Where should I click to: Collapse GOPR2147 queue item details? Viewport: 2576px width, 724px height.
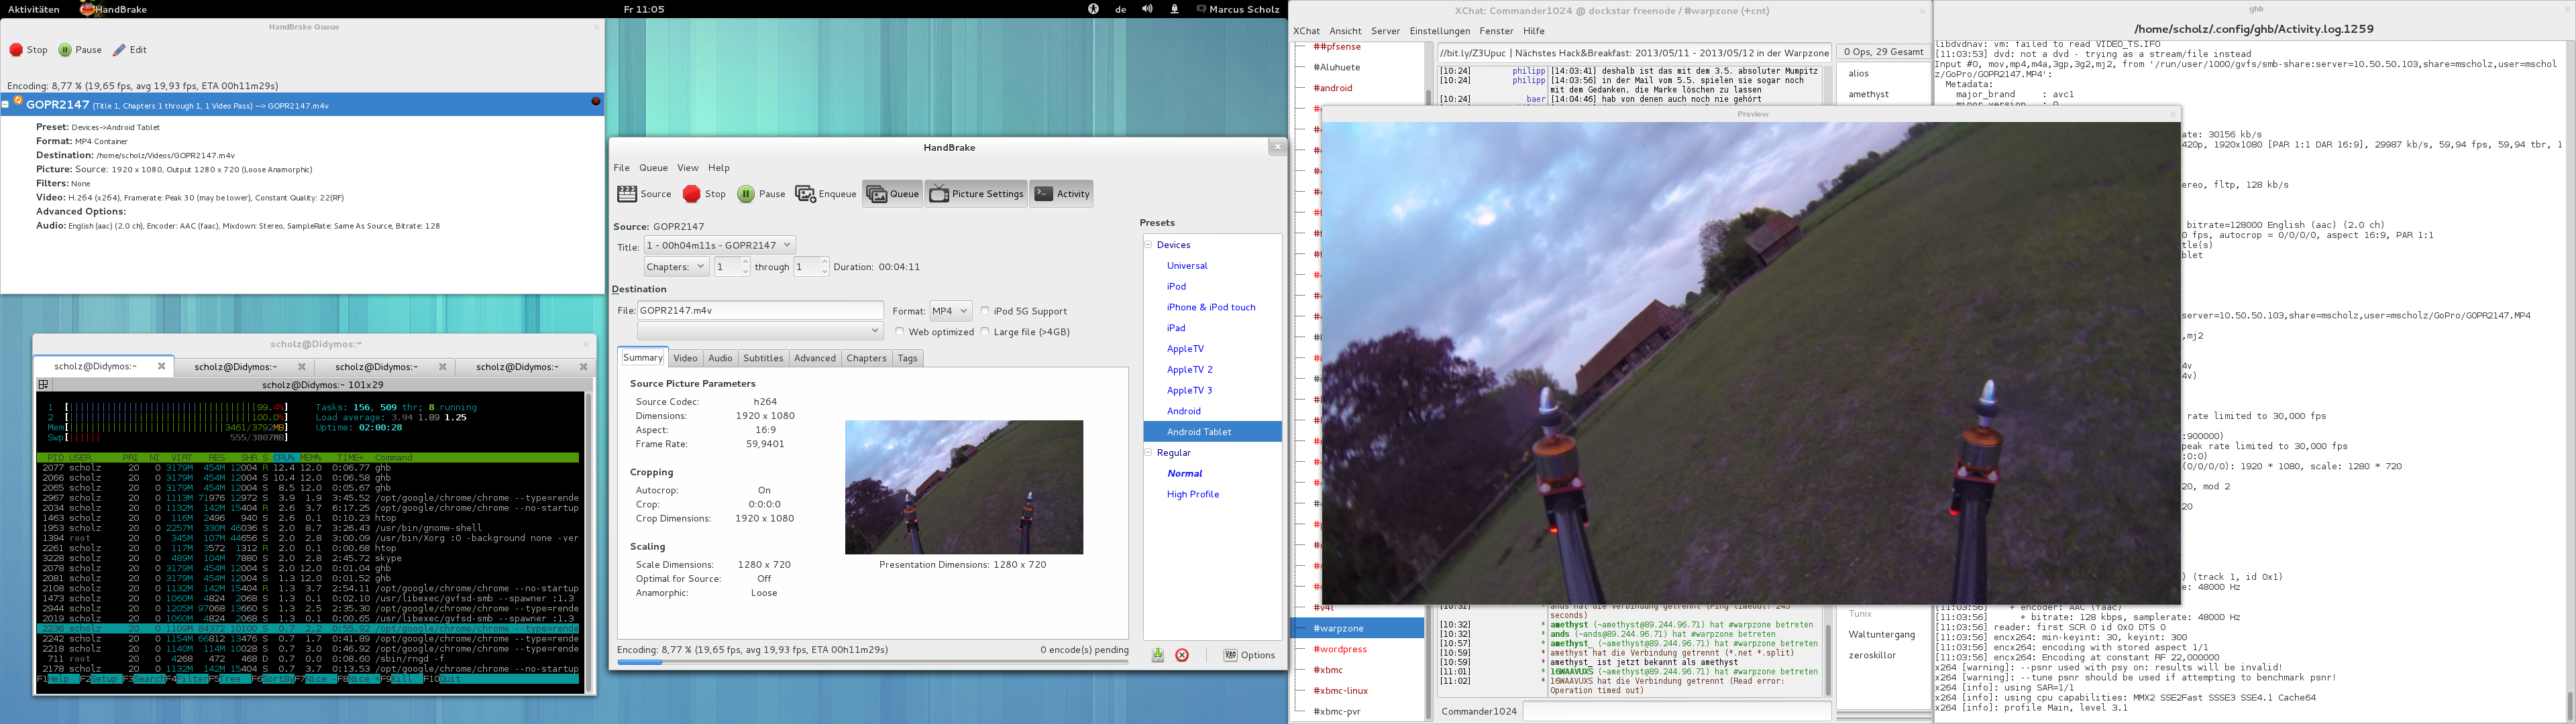[5, 104]
